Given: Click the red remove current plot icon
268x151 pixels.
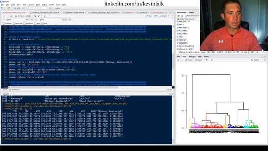Looking at the screenshot, I should pyautogui.click(x=206, y=60).
